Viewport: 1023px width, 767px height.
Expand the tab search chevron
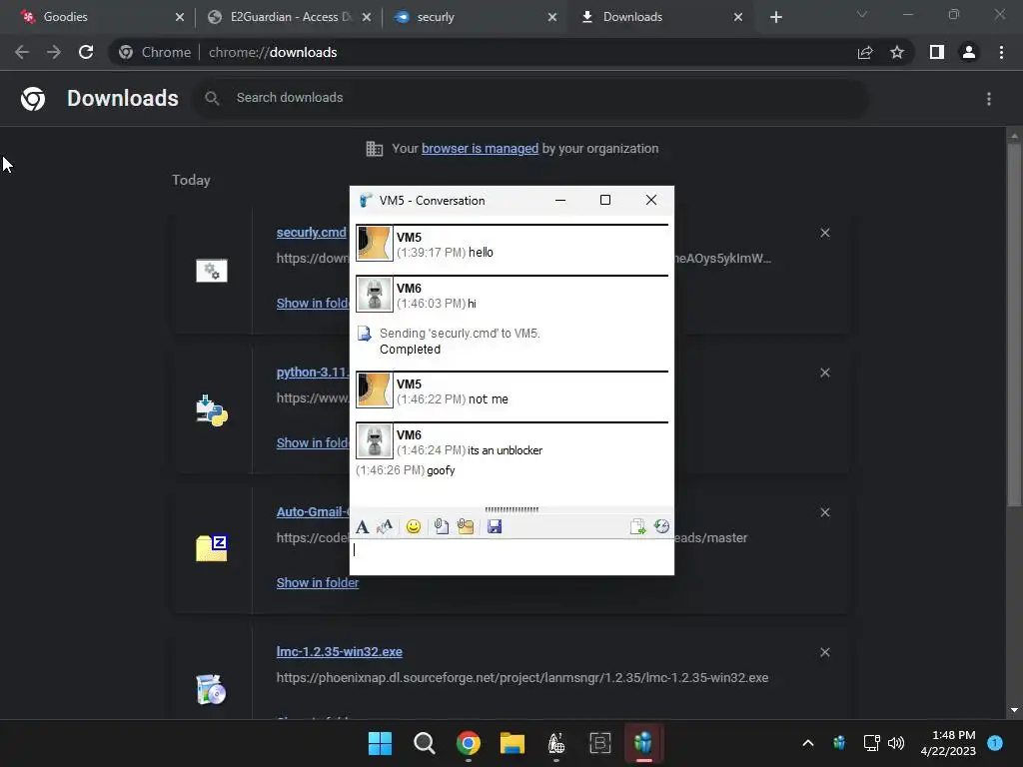click(862, 14)
